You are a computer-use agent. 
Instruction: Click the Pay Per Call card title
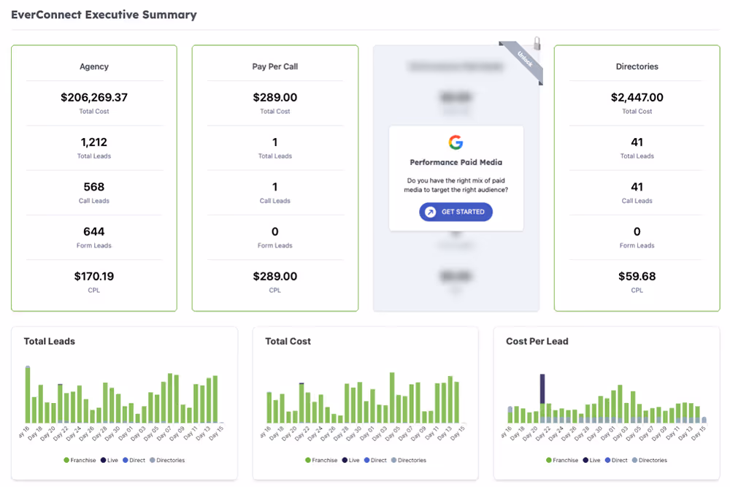pyautogui.click(x=275, y=66)
